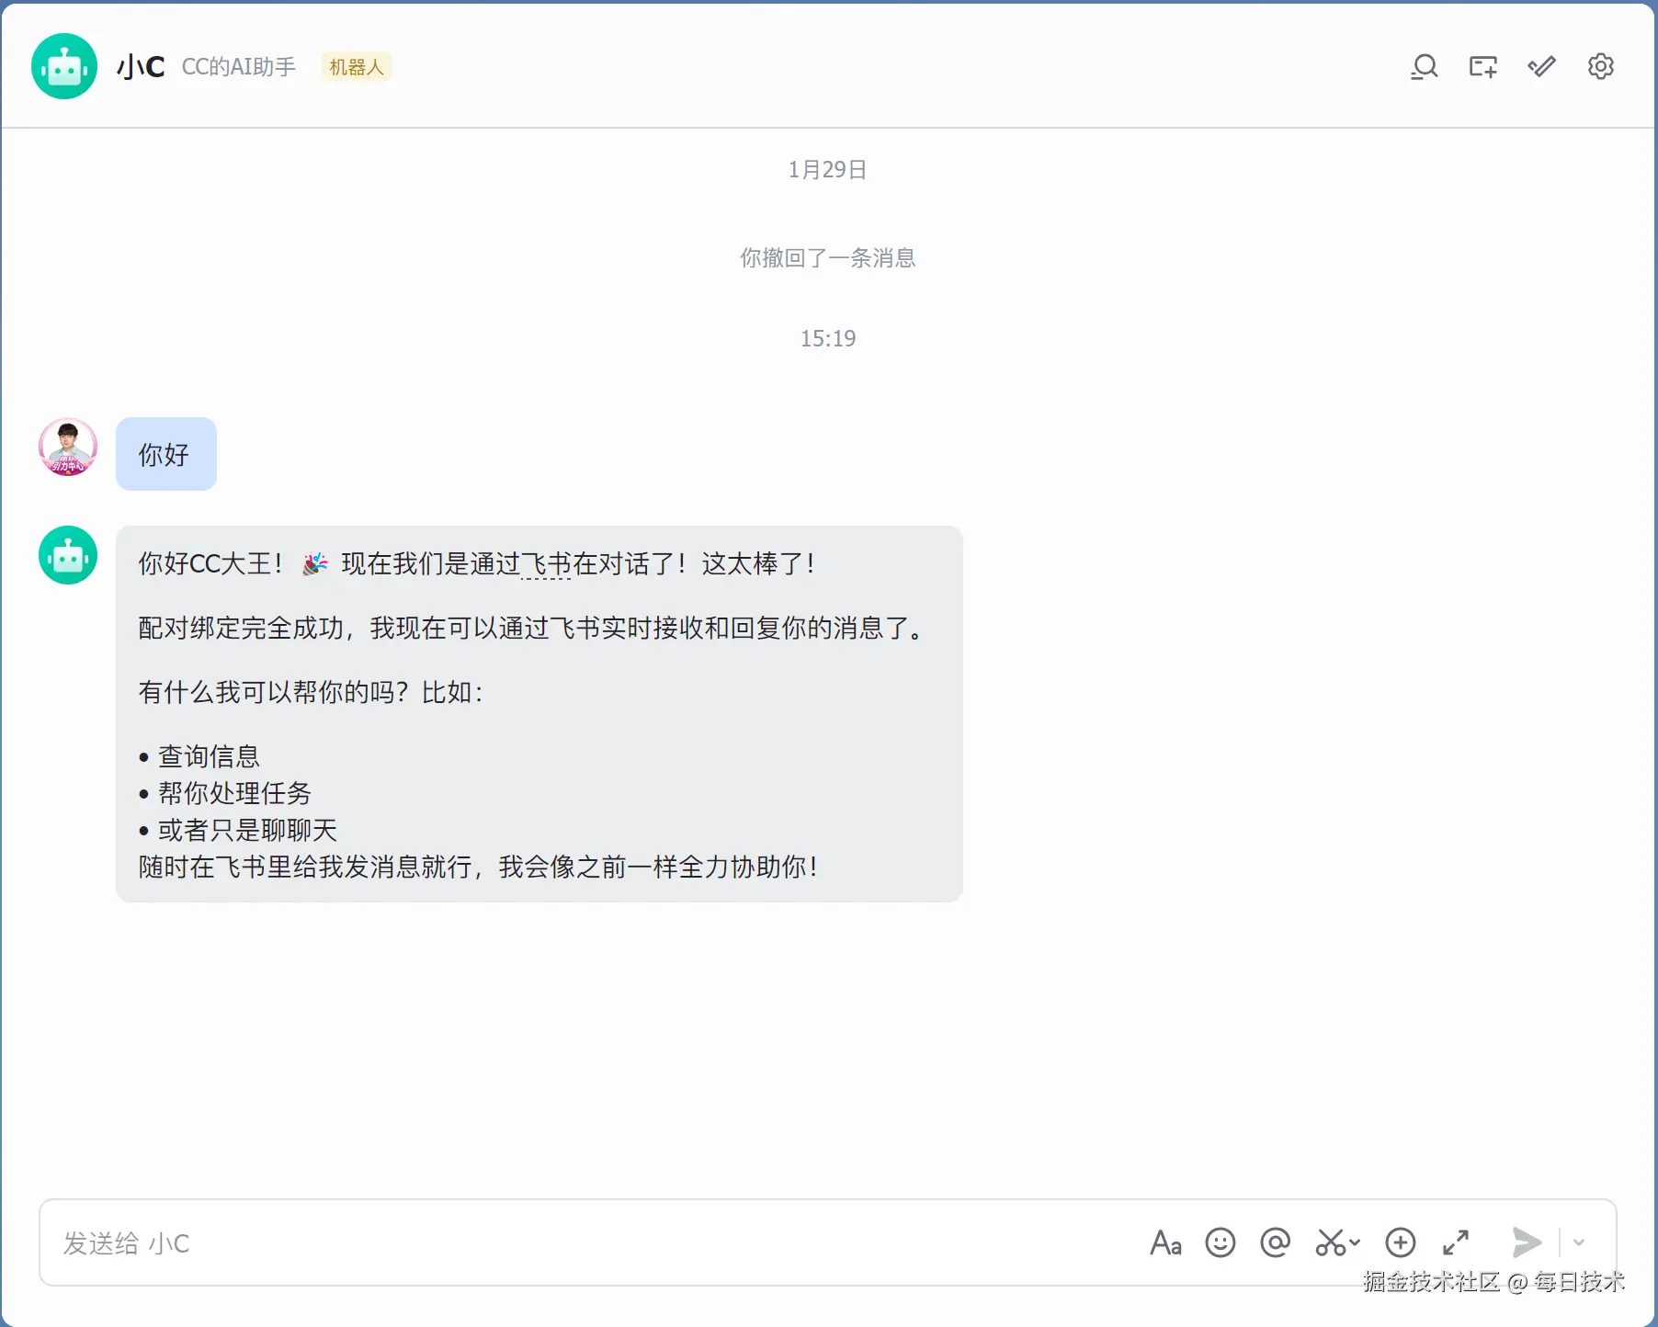Click the 你好 message bubble
Screen dimensions: 1658x1327
click(x=166, y=454)
